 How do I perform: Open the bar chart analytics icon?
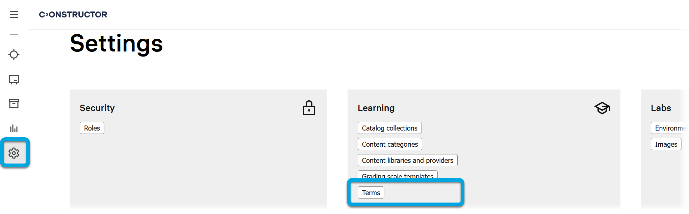(x=14, y=128)
